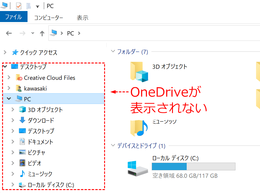The height and width of the screenshot is (193, 260).
Task: Select ピクチャ in the navigation tree
Action: (37, 152)
